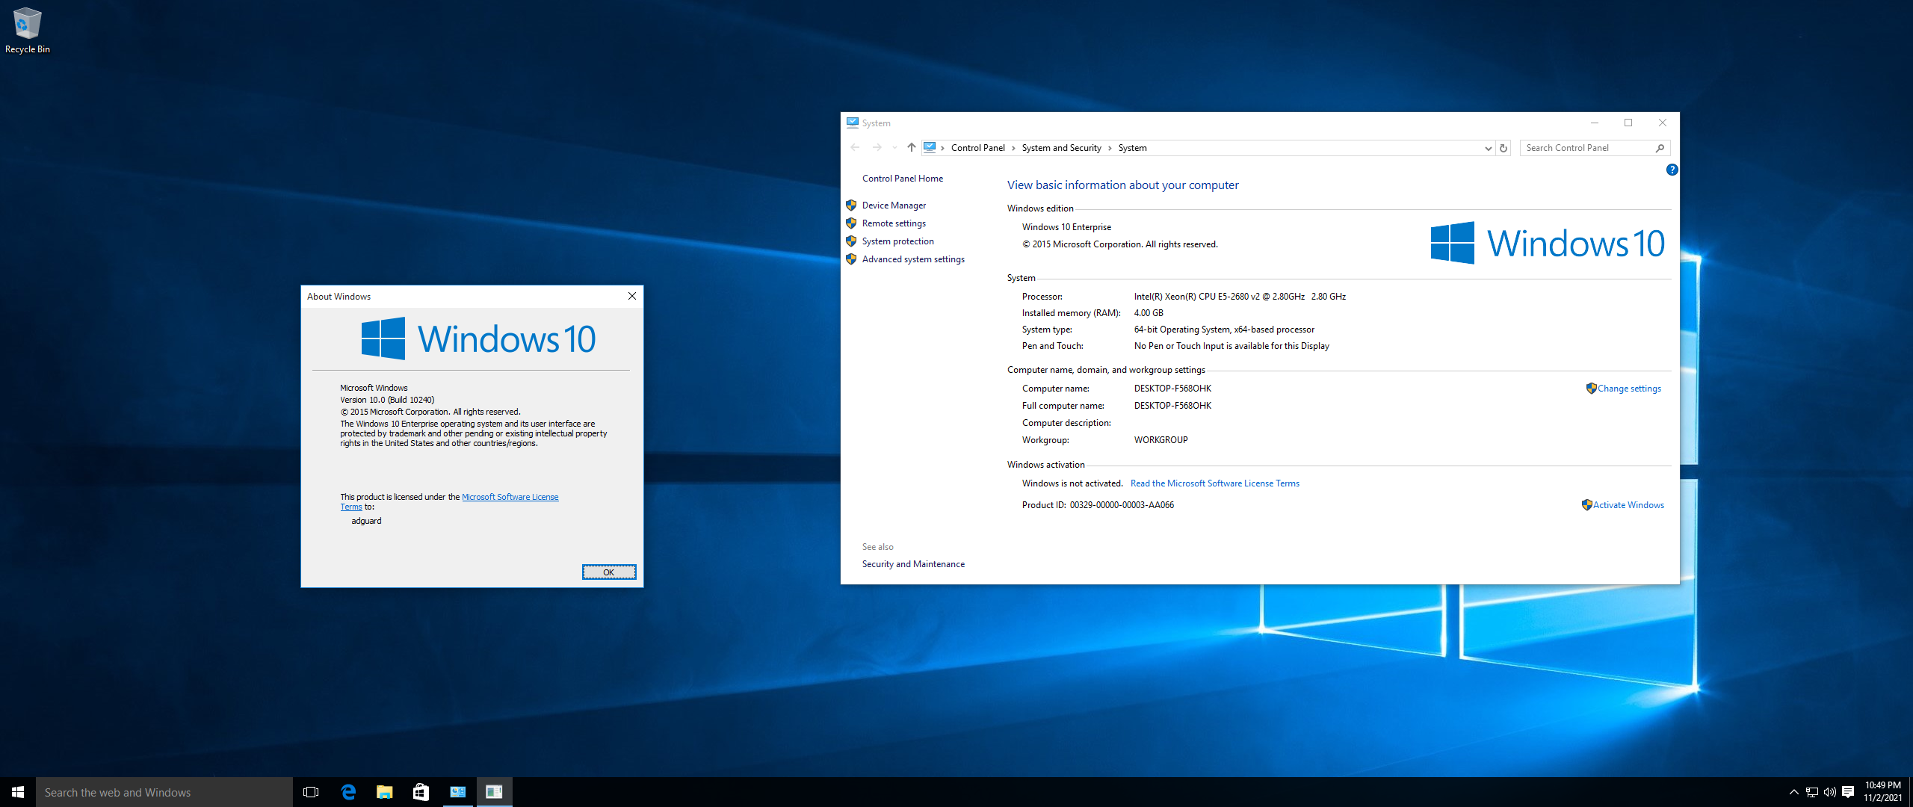Launch Microsoft Edge from the taskbar
This screenshot has width=1913, height=807.
coord(348,792)
